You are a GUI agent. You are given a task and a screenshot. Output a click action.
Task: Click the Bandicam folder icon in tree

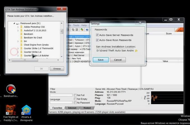click(x=22, y=34)
